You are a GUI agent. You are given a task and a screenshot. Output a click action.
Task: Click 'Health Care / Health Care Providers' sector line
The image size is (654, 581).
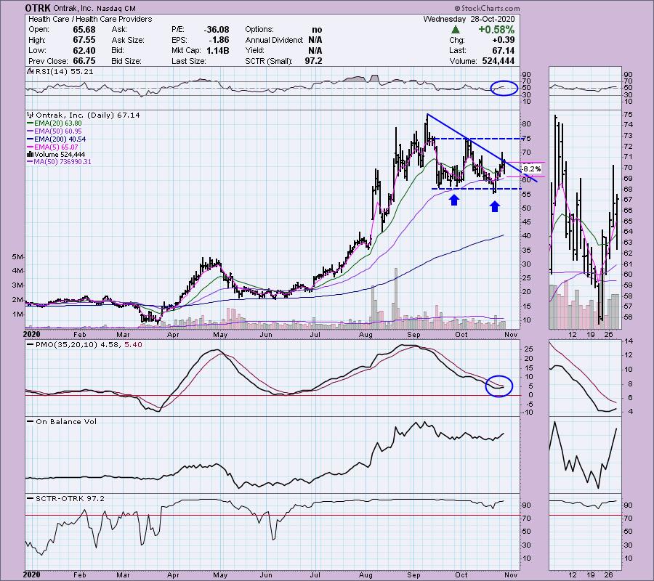tap(90, 19)
